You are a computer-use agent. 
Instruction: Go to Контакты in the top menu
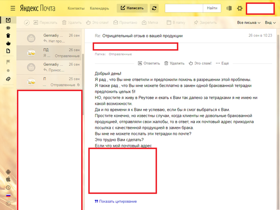point(76,8)
